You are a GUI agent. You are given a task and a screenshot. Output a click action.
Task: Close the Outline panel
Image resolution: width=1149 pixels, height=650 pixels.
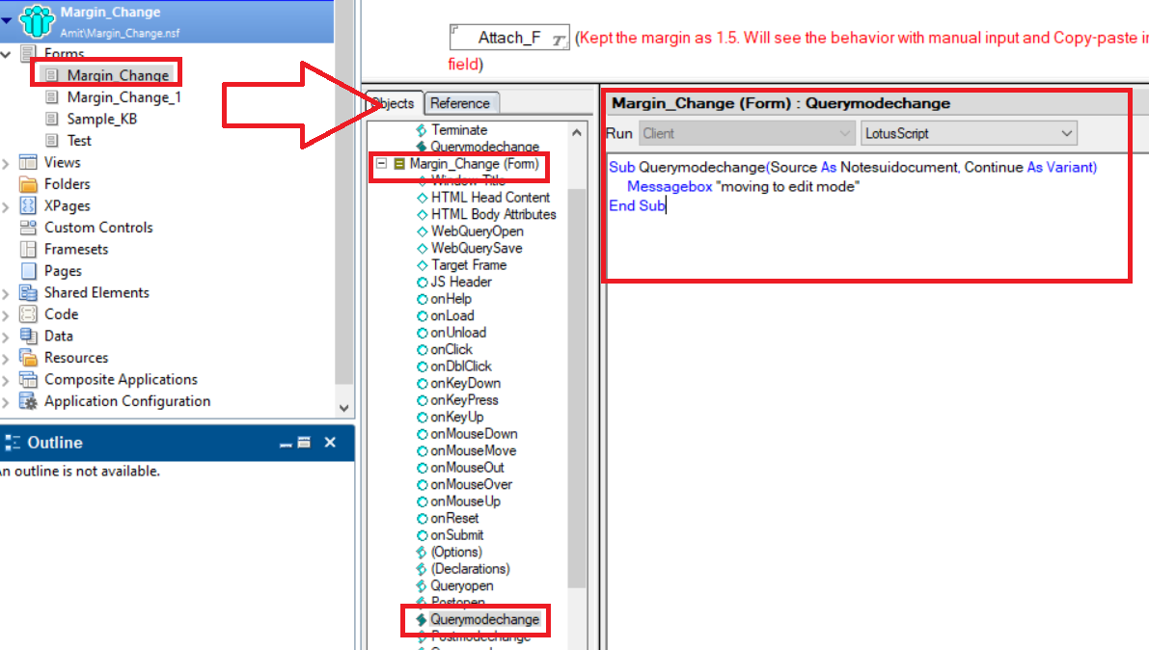click(330, 443)
